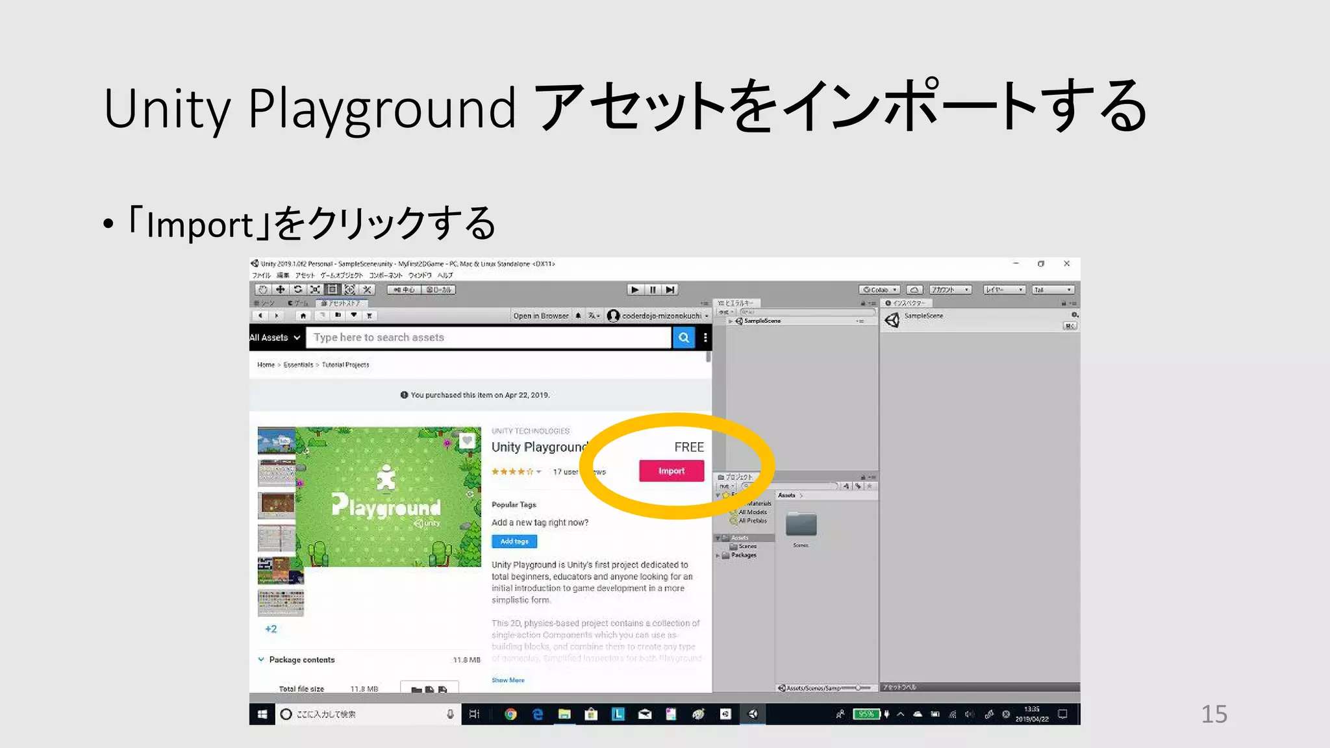Select the Move tool
This screenshot has height=748, width=1330.
pos(280,290)
